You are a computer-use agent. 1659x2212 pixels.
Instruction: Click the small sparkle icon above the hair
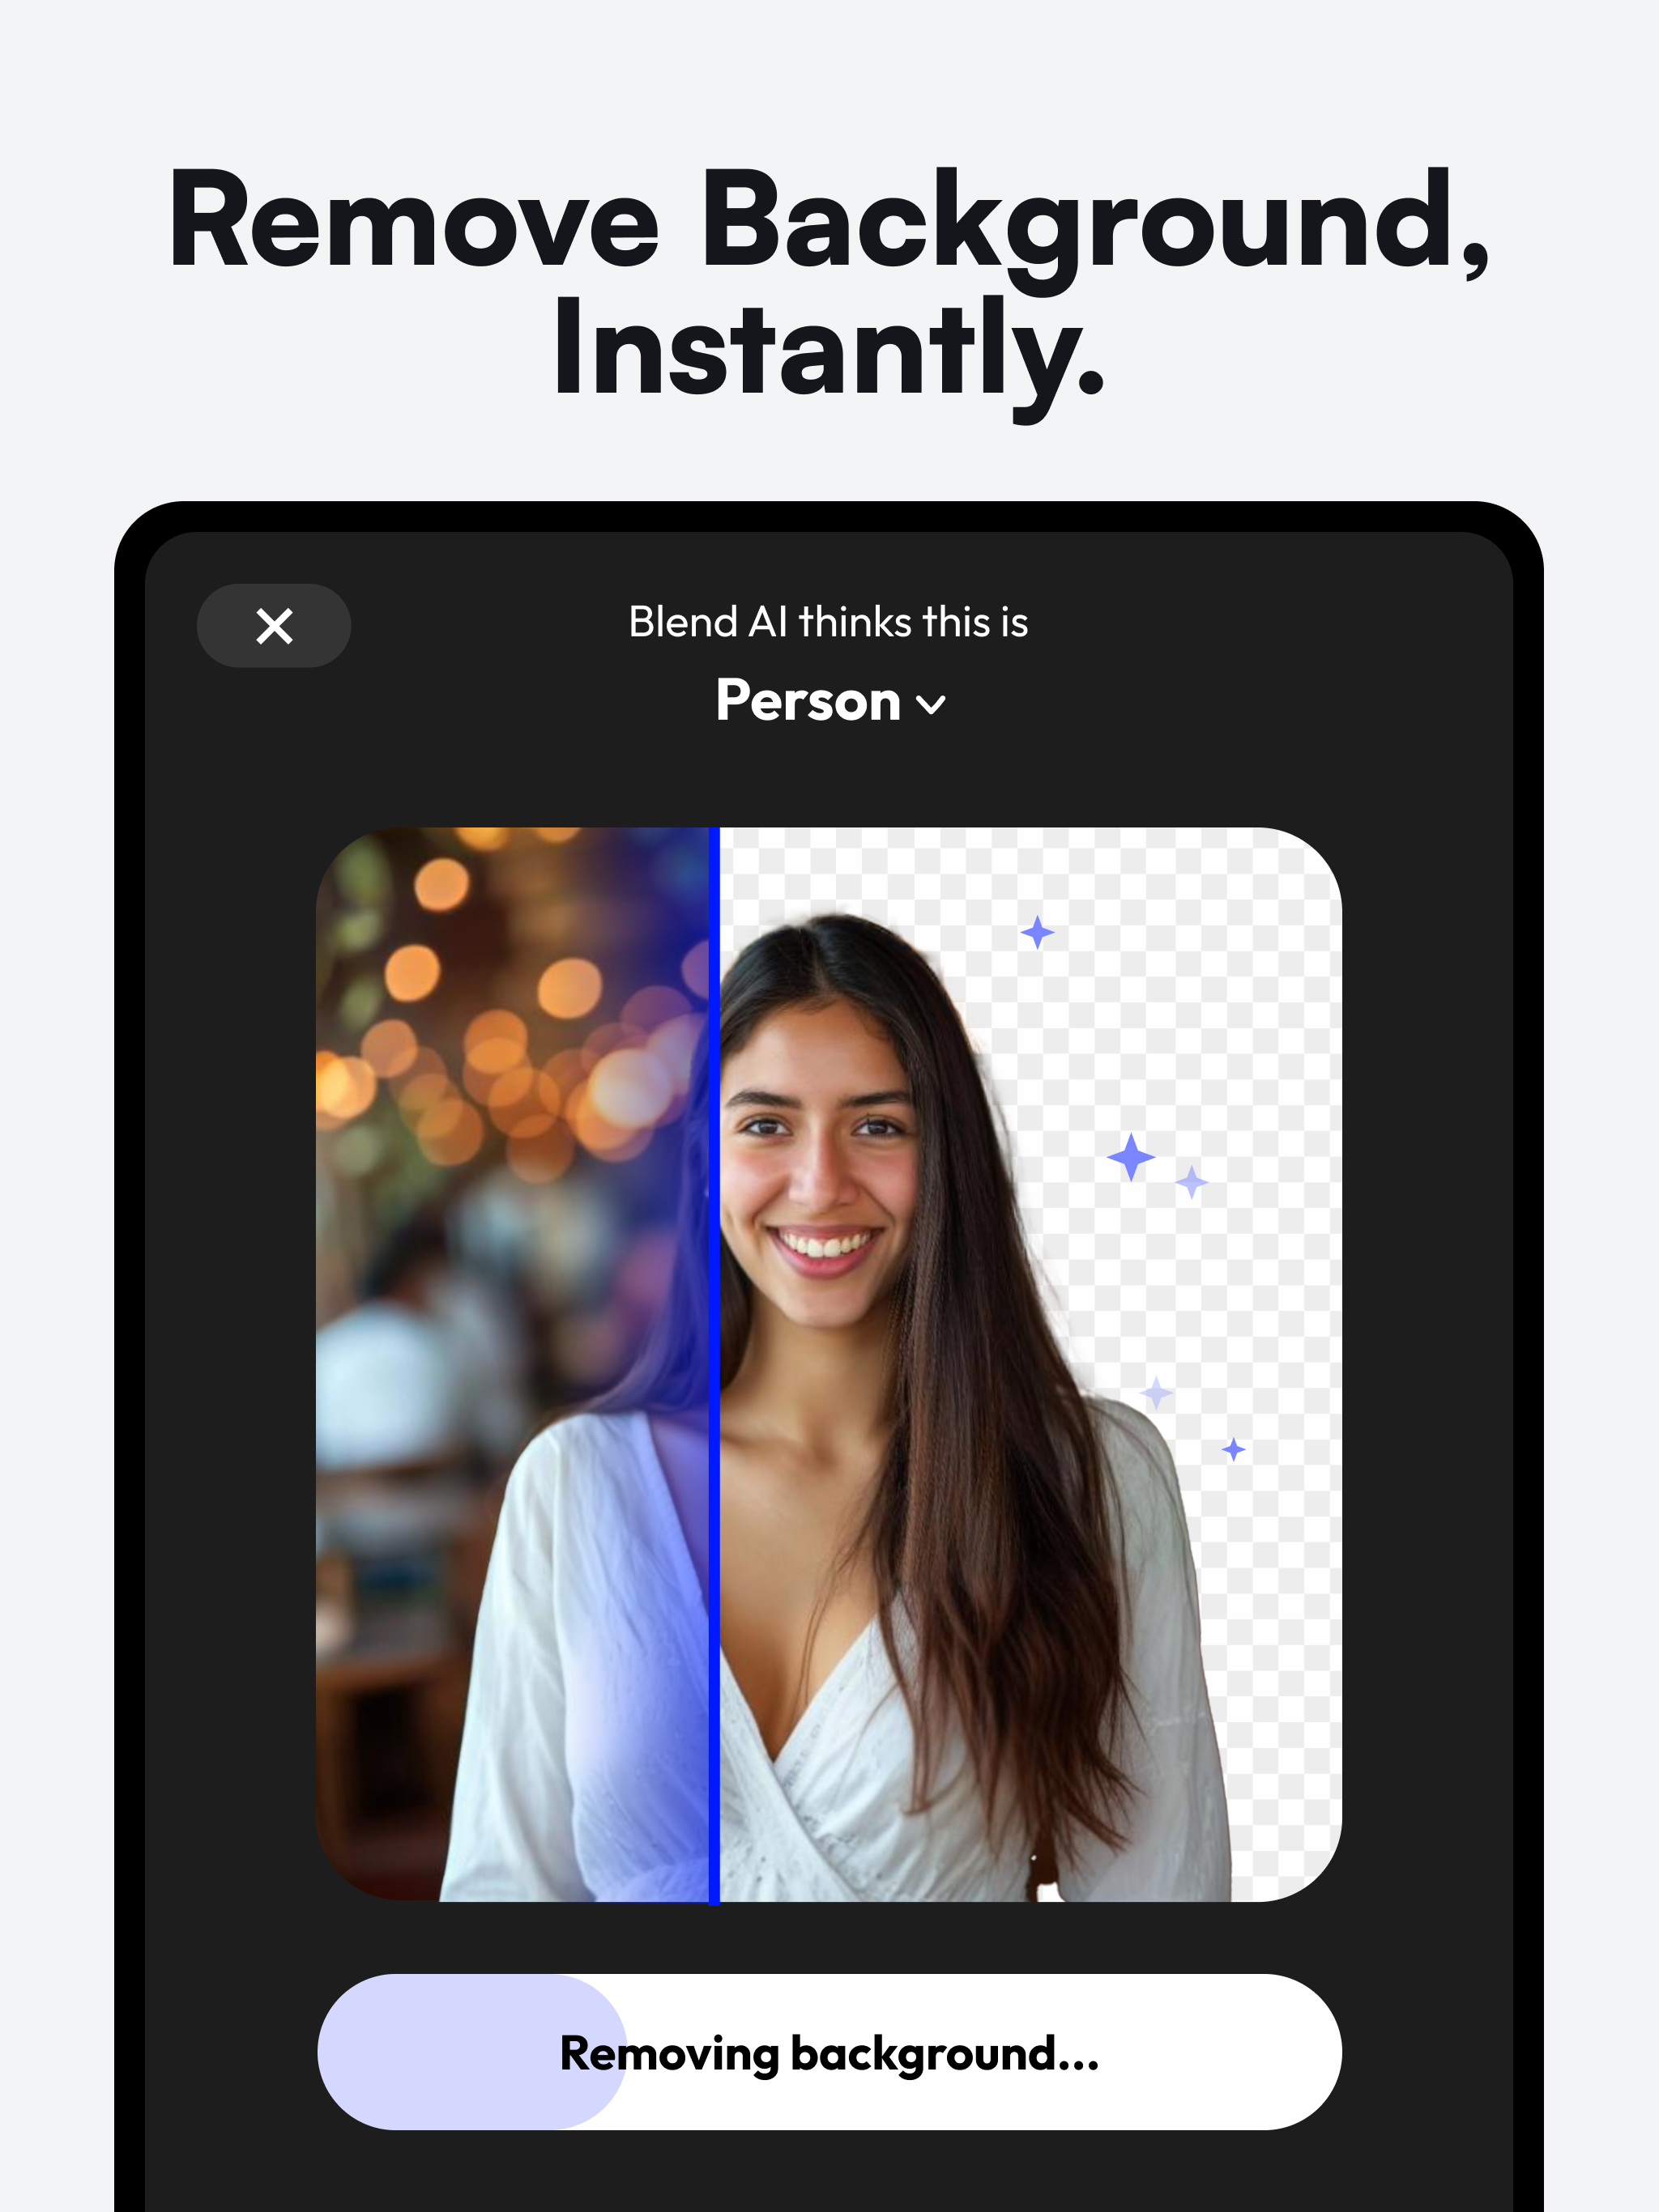click(1038, 932)
